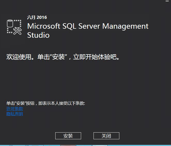
Task: Click the SQL Server Management Studio logo
Action: point(14,27)
